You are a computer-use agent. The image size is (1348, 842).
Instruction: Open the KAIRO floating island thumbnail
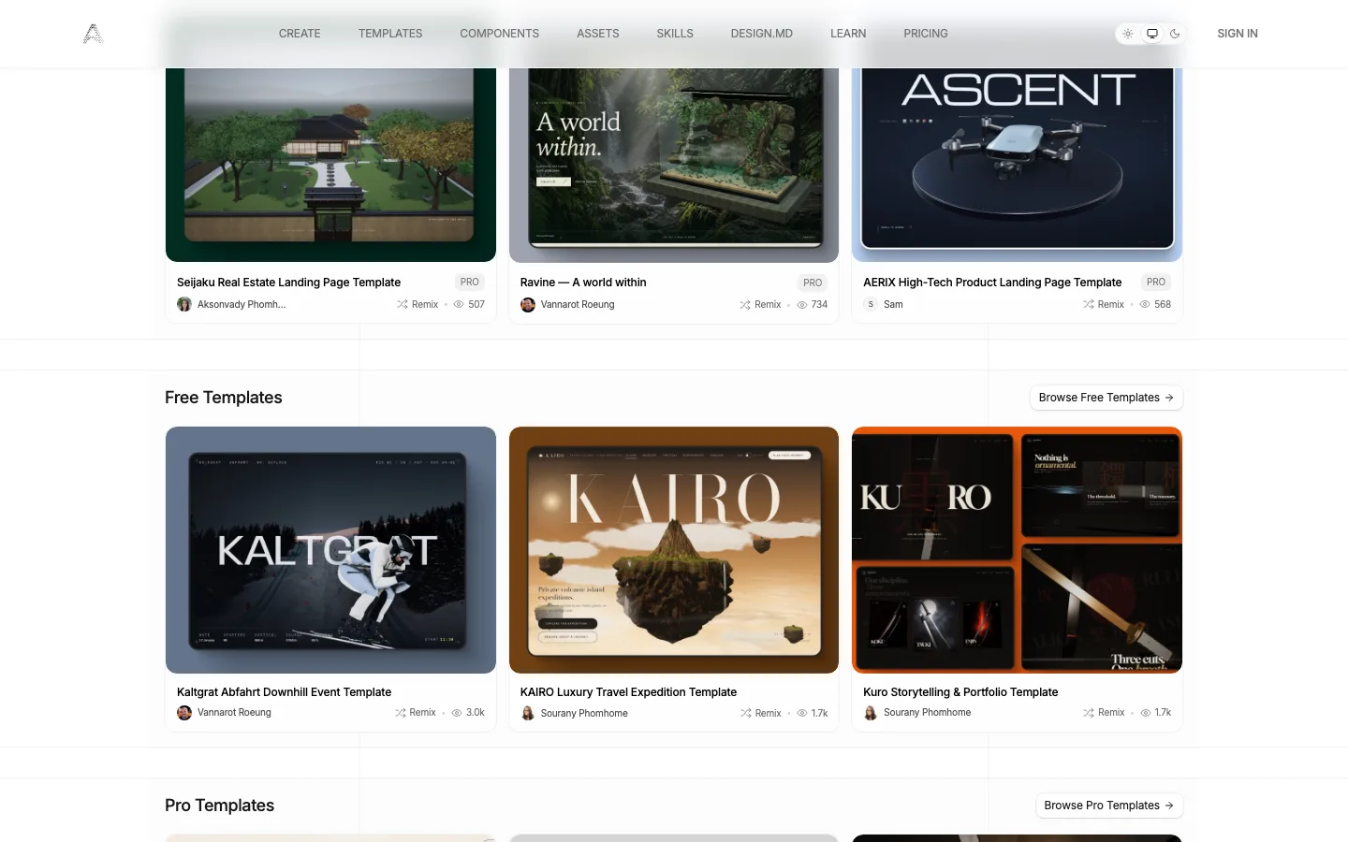[674, 550]
